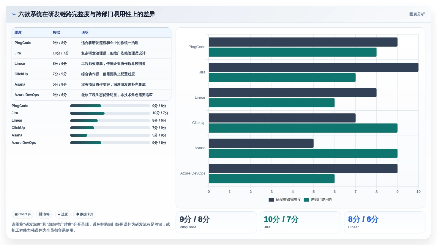Click the Azure DevOps green chart bar
The width and height of the screenshot is (437, 245).
pyautogui.click(x=272, y=179)
